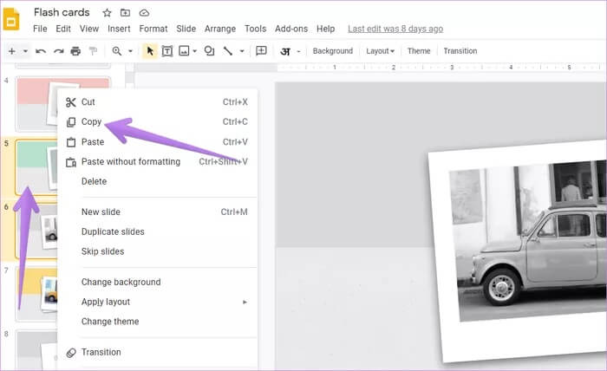
Task: Open the Edit menu
Action: click(x=63, y=29)
